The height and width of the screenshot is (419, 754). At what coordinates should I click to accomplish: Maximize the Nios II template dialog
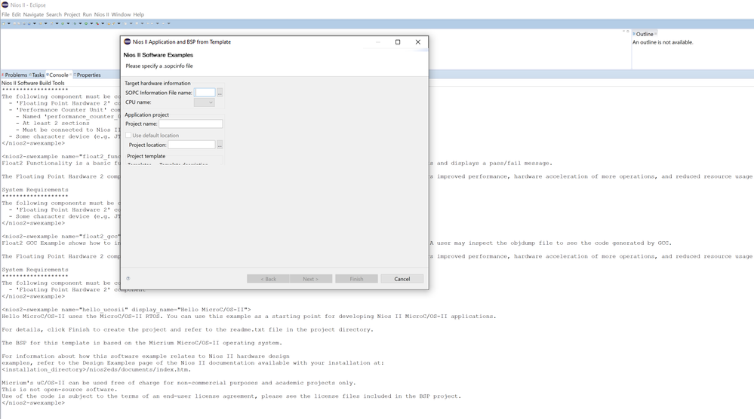click(398, 41)
